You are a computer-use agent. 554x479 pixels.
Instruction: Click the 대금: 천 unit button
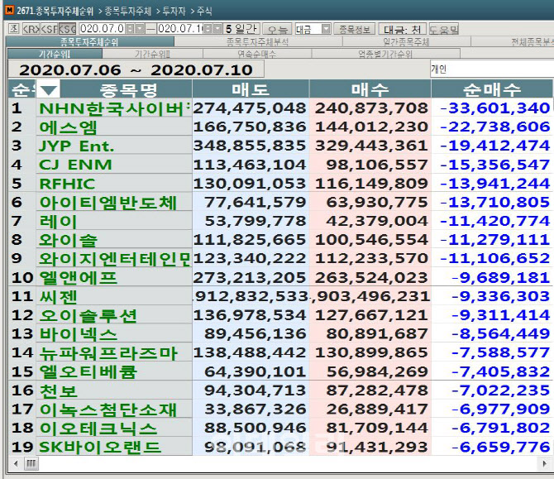403,29
